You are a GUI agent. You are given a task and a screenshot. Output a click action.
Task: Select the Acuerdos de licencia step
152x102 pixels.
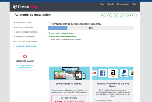coord(24,27)
